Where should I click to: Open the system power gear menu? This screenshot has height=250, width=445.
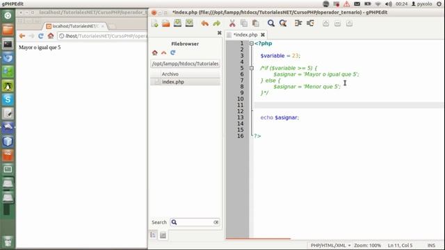[x=439, y=4]
